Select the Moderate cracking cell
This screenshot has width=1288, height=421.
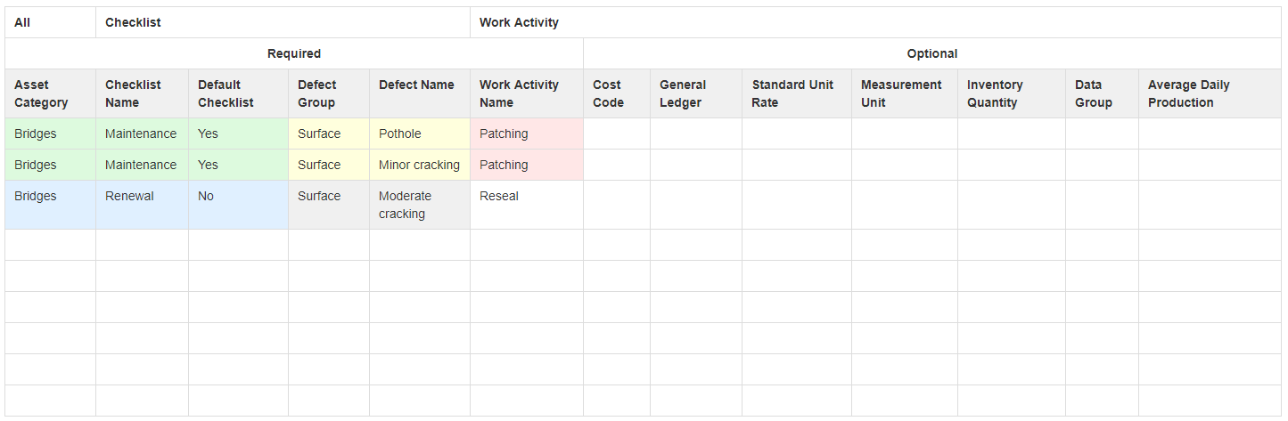(x=419, y=205)
